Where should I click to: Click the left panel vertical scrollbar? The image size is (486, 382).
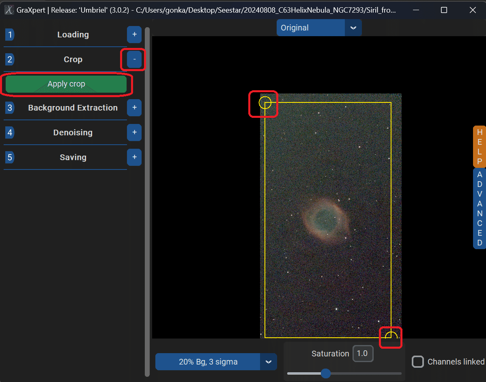click(x=147, y=202)
